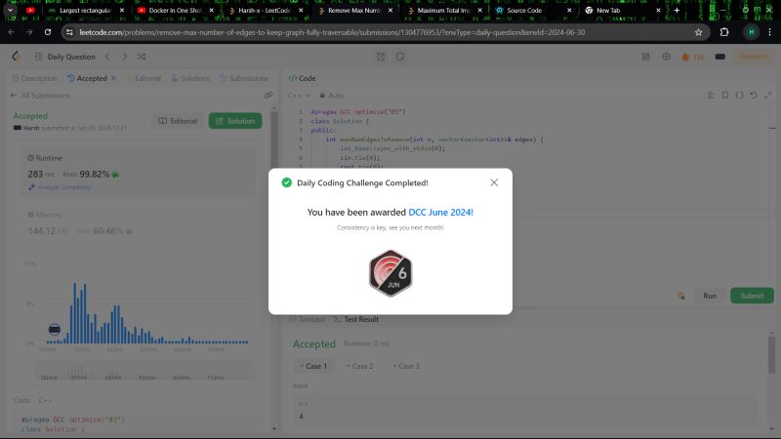Open Chrome profile avatar H
Screen dimensions: 781x439
751,32
